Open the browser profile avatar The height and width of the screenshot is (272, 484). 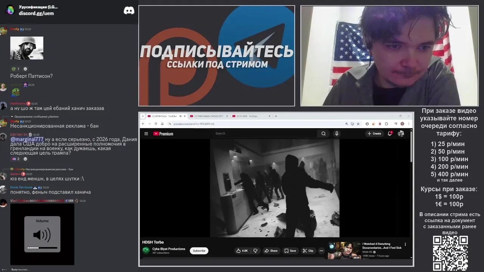[402, 124]
